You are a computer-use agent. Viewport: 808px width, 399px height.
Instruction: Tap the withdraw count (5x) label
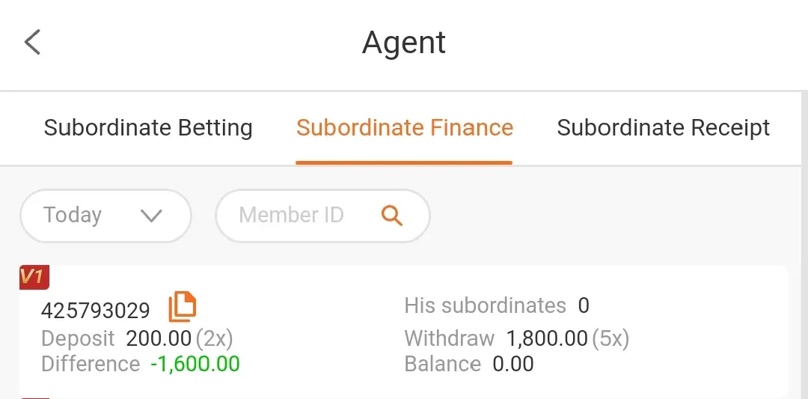(x=610, y=338)
